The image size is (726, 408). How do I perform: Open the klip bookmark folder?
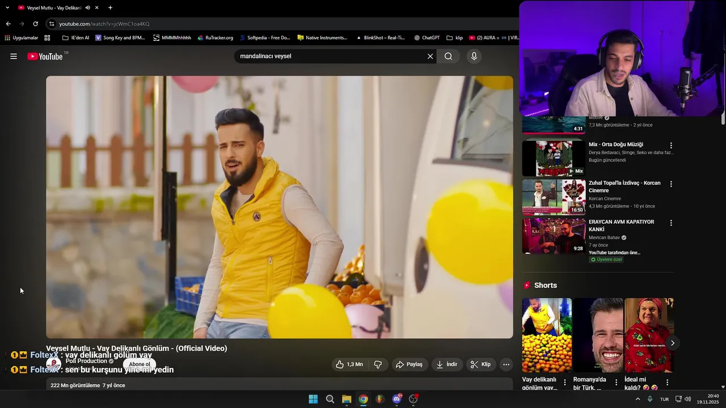(455, 38)
